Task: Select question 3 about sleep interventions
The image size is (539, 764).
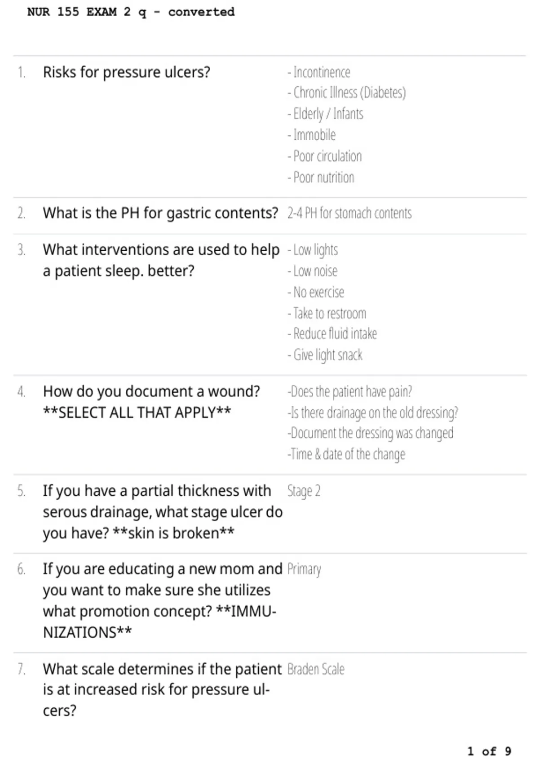Action: (161, 260)
